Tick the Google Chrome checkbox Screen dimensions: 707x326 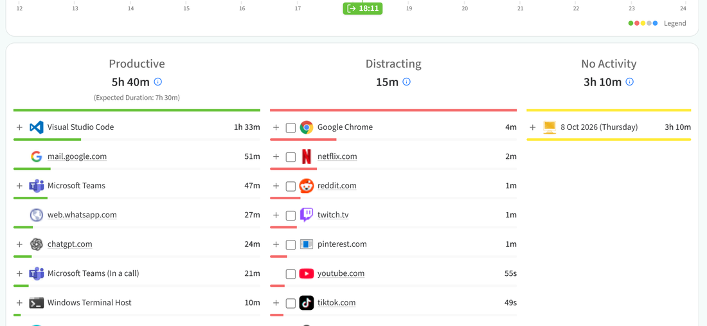(x=291, y=127)
